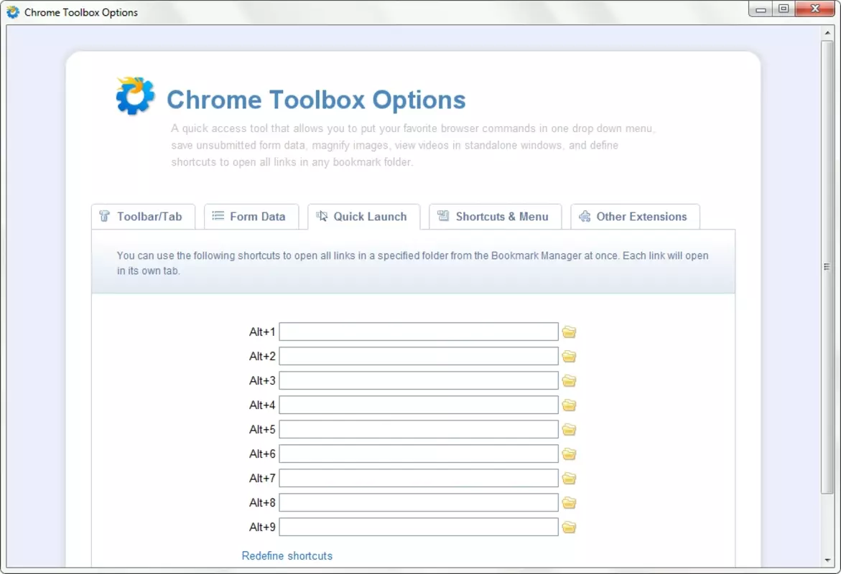The image size is (841, 574).
Task: Show the Other Extensions tab
Action: (x=635, y=217)
